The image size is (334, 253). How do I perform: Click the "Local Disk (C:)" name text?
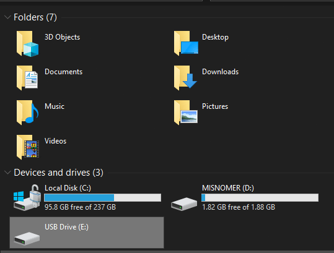(x=68, y=188)
